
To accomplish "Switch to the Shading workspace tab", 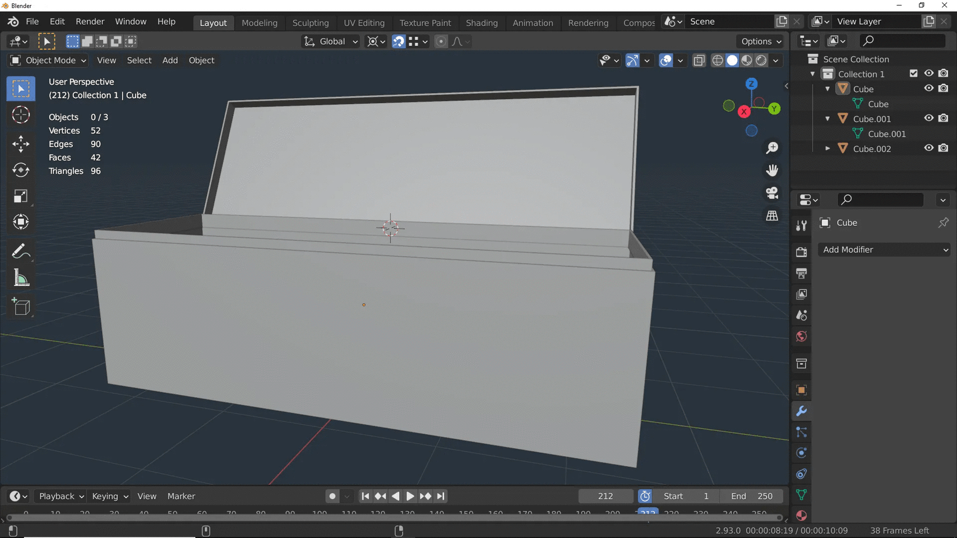I will 482,22.
